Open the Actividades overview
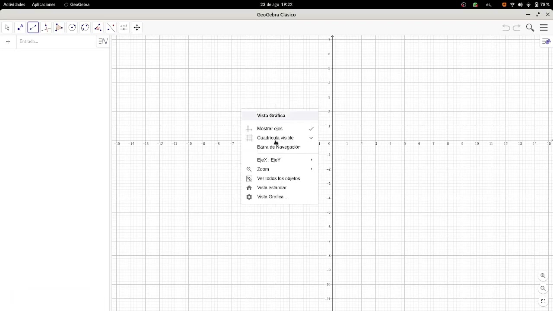Viewport: 553px width, 311px height. click(x=14, y=5)
